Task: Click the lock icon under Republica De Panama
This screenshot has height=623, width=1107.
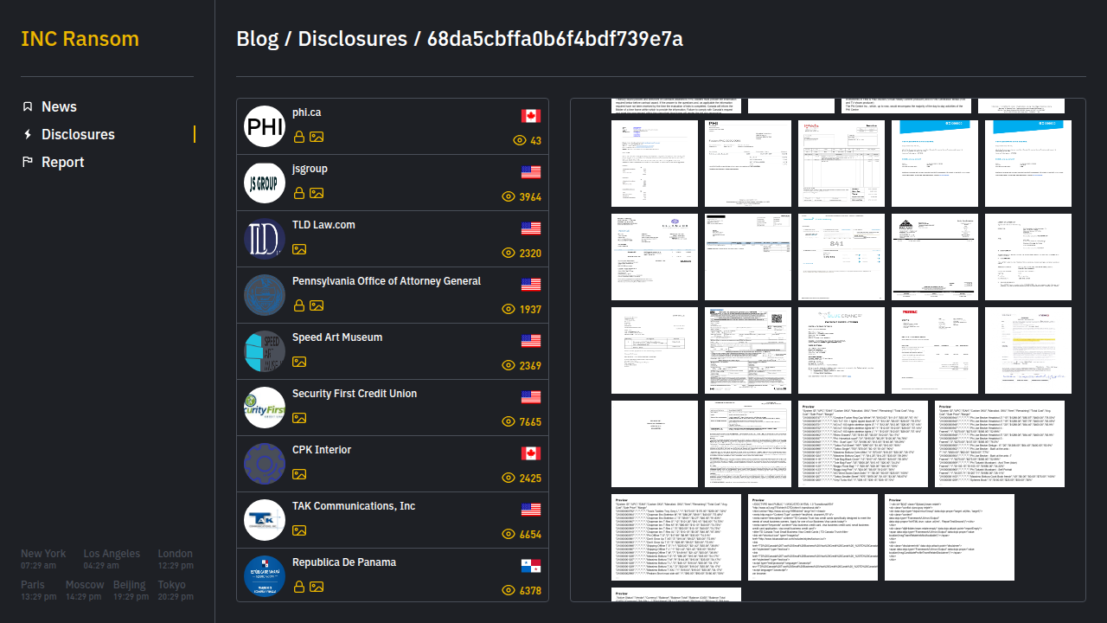Action: 299,587
